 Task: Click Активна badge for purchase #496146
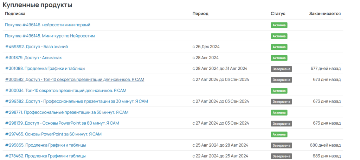pyautogui.click(x=279, y=25)
